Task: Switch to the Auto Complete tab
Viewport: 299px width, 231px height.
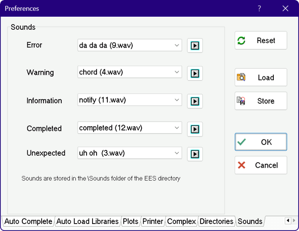Action: click(28, 221)
